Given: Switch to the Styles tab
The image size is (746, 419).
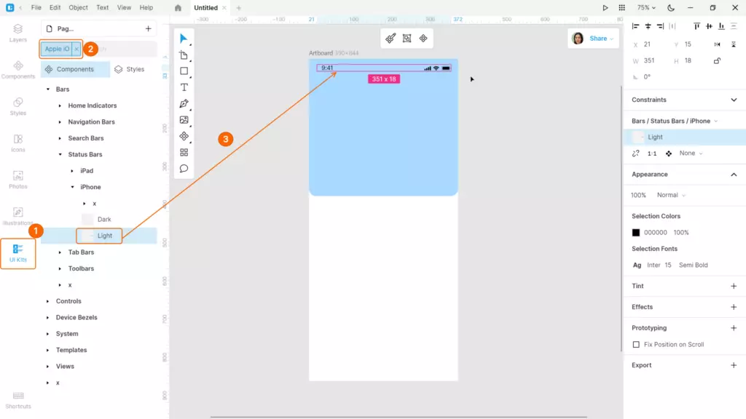Looking at the screenshot, I should (x=130, y=69).
